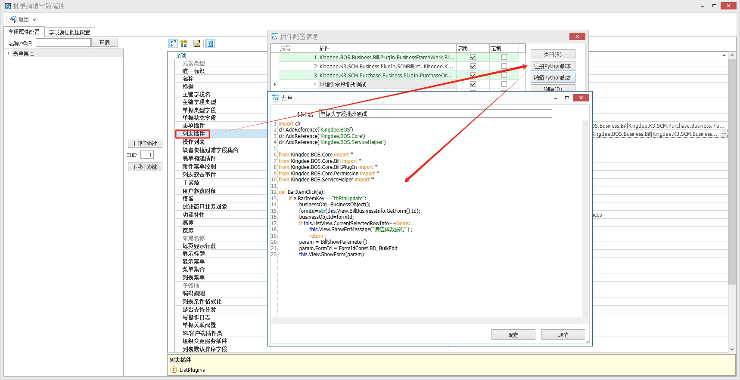Click property grid scroll-down arrow

tap(732, 349)
